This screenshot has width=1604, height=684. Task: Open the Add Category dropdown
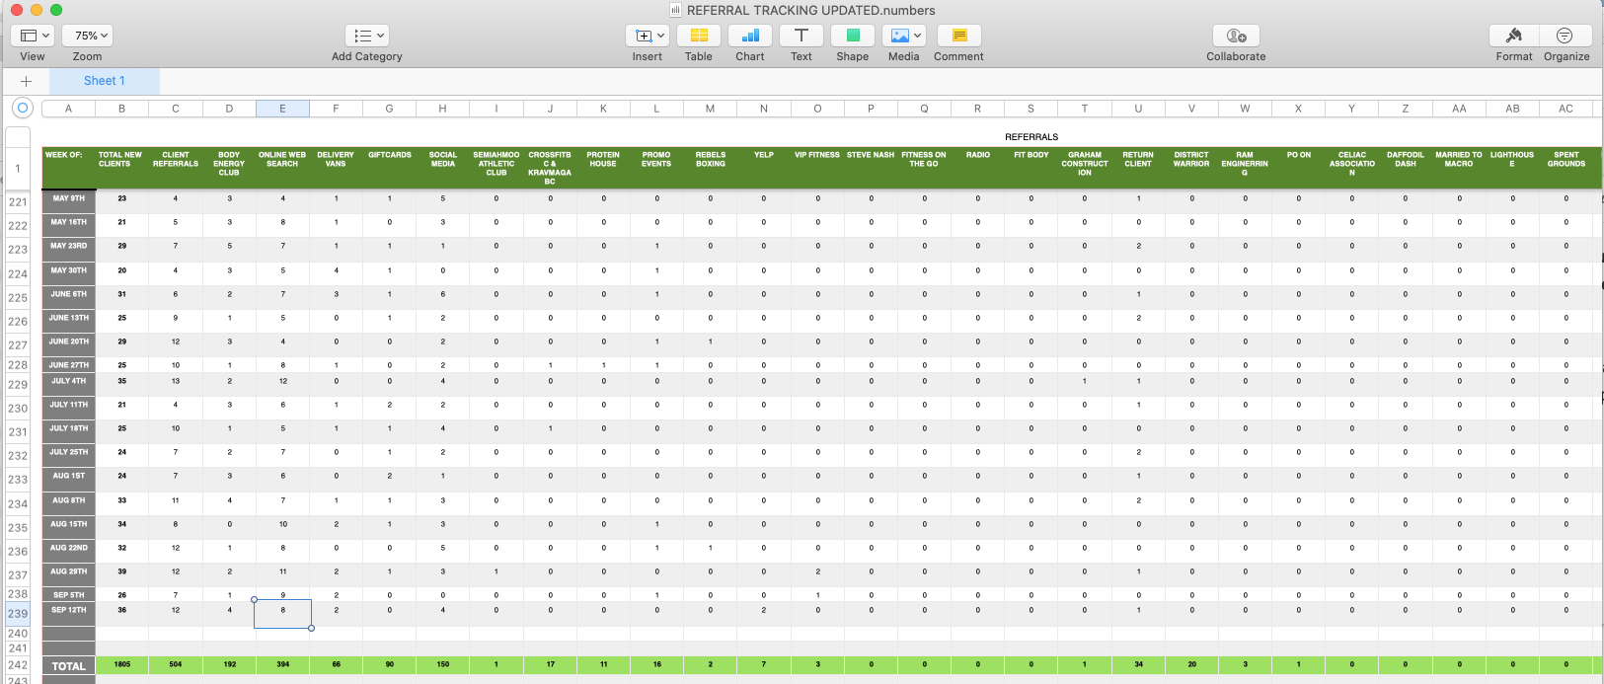click(x=367, y=36)
